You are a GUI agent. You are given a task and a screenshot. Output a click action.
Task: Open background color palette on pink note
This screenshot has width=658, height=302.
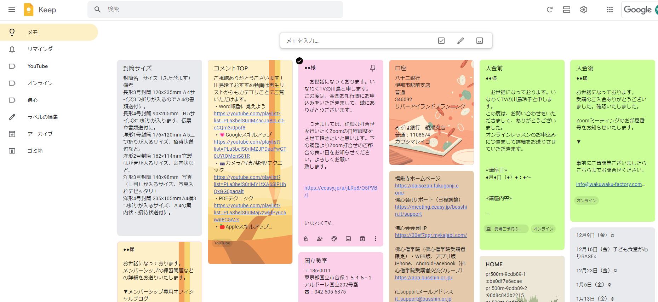pos(334,239)
